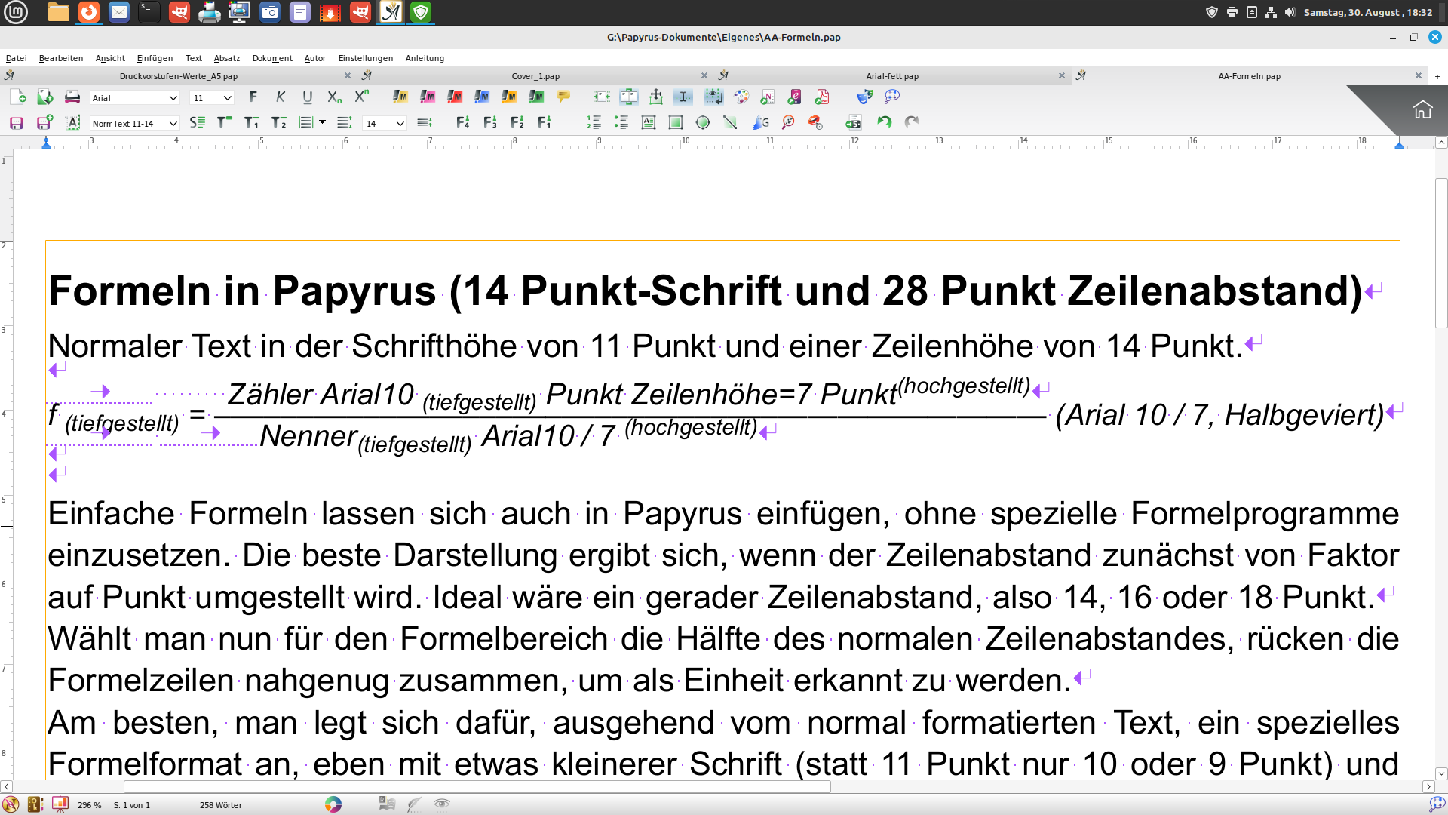Toggle italic formatting (K)
Image resolution: width=1448 pixels, height=815 pixels.
(281, 97)
